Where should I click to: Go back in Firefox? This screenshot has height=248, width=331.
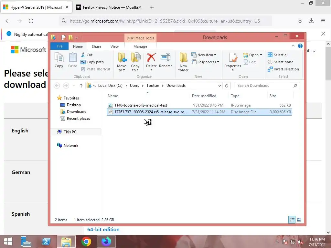pos(8,21)
